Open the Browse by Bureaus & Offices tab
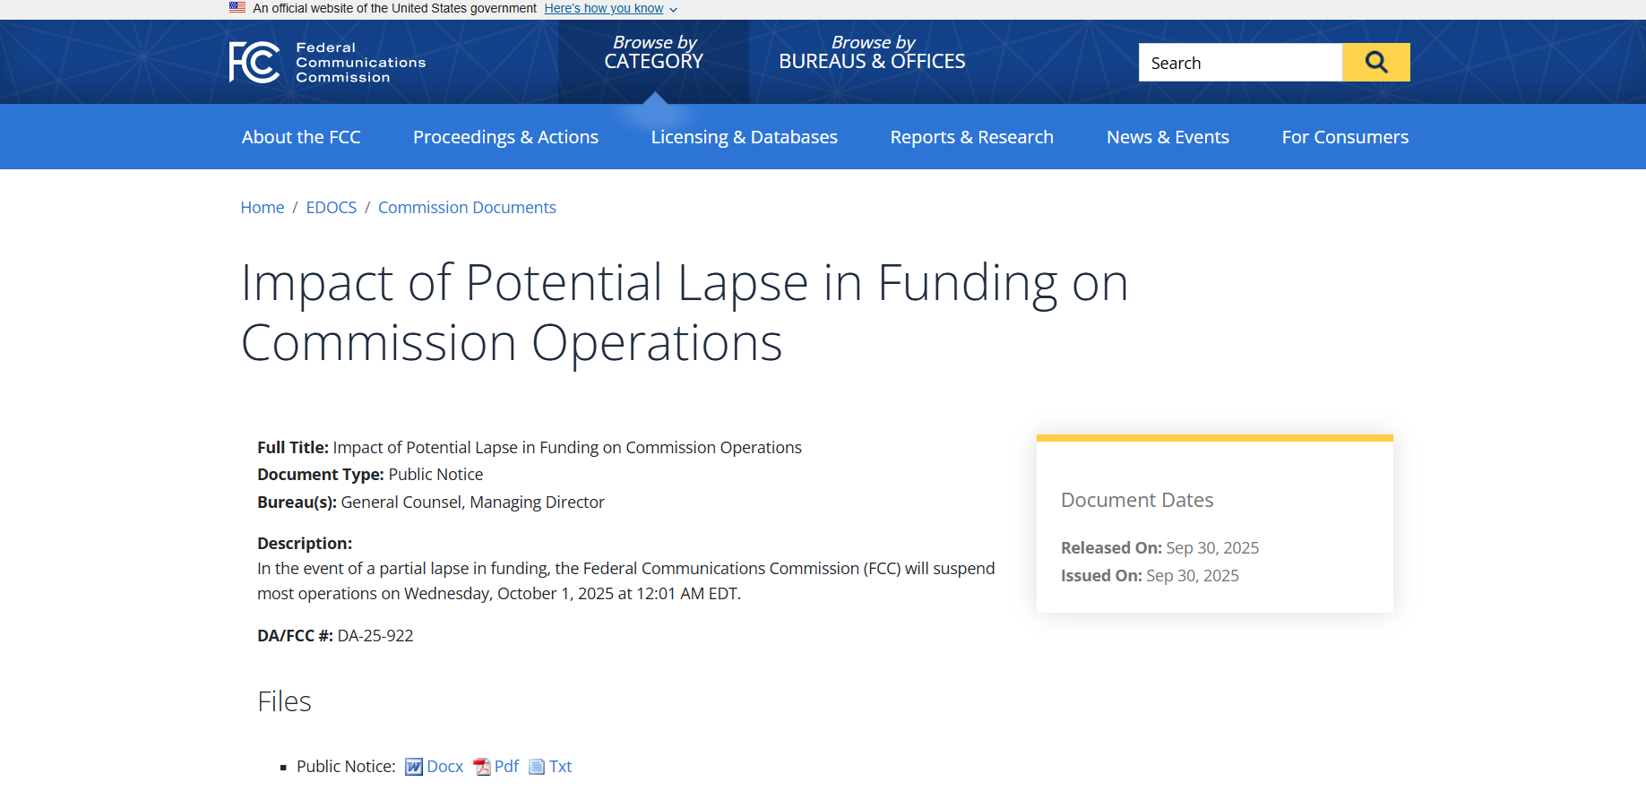Image resolution: width=1646 pixels, height=799 pixels. 872,54
